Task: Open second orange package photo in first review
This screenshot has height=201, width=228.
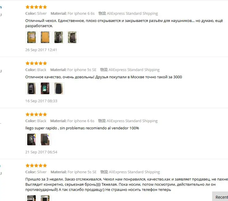Action: tap(45, 37)
